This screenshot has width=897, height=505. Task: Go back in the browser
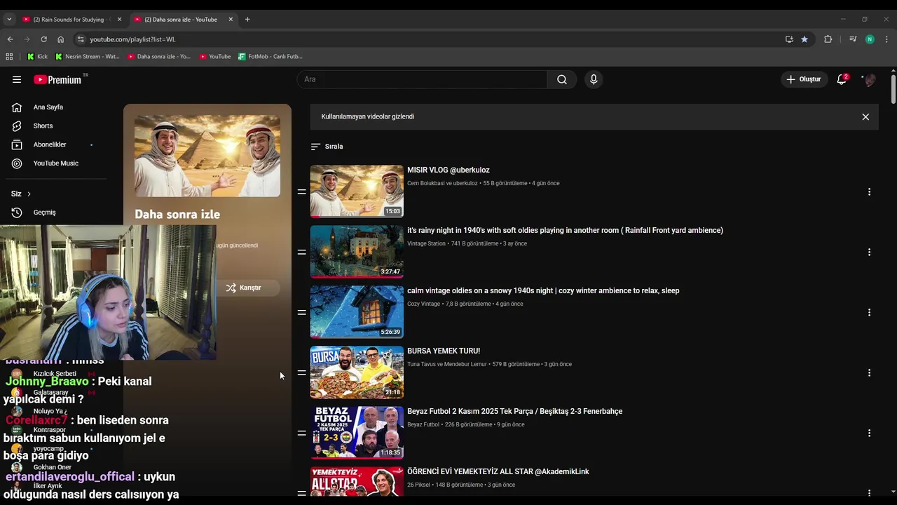(x=10, y=39)
